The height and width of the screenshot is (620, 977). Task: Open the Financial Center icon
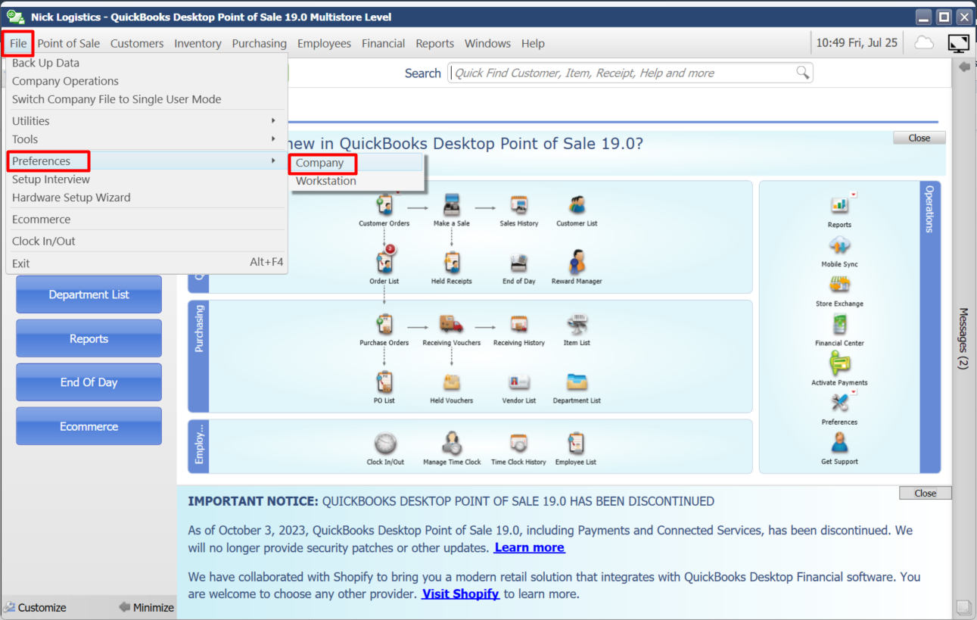tap(839, 323)
